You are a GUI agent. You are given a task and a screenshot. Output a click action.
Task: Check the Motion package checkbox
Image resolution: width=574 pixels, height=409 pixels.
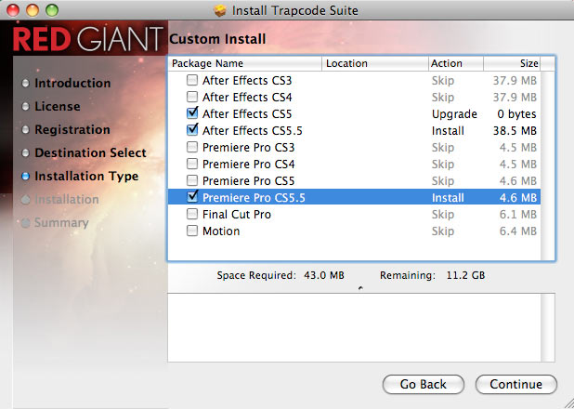click(x=192, y=231)
